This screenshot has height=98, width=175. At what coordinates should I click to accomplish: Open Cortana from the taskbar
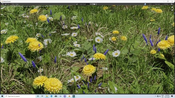38,96
